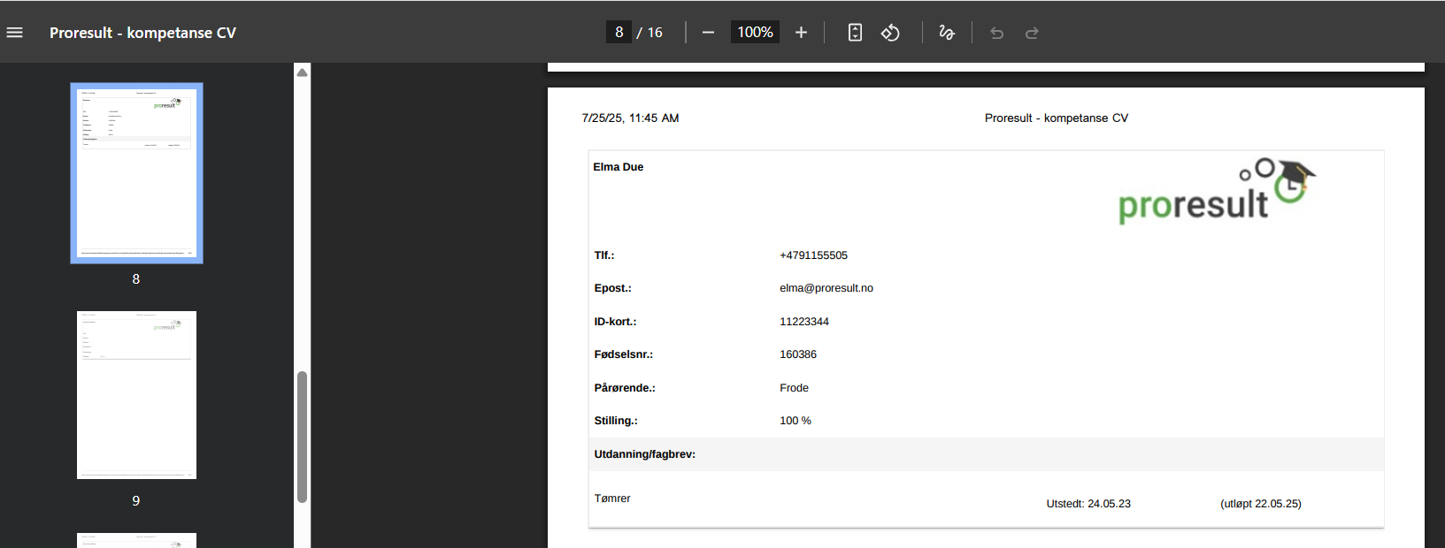Image resolution: width=1445 pixels, height=548 pixels.
Task: Click the Fødselsnr value 160386
Action: 798,354
